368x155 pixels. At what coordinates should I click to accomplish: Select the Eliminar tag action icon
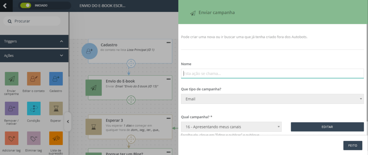click(x=33, y=138)
